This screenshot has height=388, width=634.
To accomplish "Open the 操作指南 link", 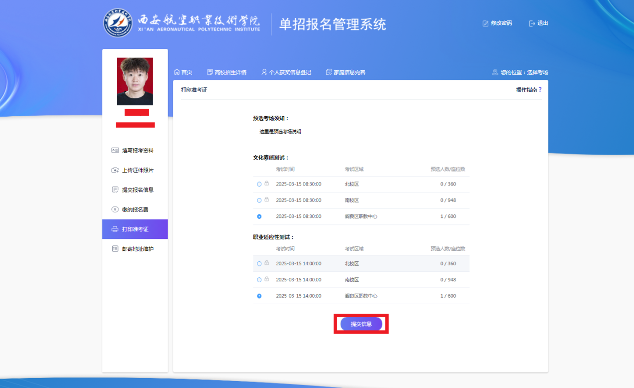I will coord(526,90).
